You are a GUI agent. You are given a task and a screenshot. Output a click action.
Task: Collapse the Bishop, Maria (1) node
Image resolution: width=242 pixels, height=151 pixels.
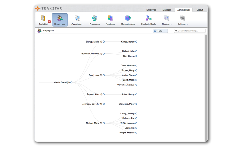[104, 42]
